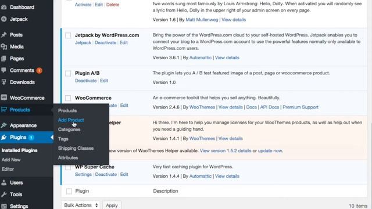Click the orange Comments count badge

click(x=39, y=70)
